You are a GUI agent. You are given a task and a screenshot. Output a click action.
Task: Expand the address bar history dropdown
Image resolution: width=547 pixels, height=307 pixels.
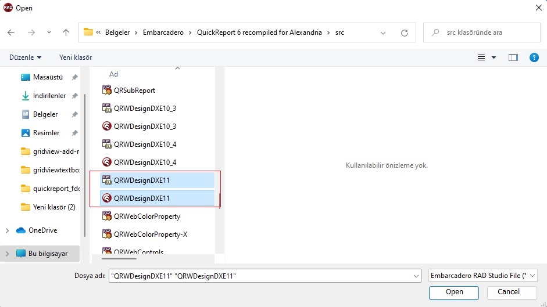click(383, 32)
